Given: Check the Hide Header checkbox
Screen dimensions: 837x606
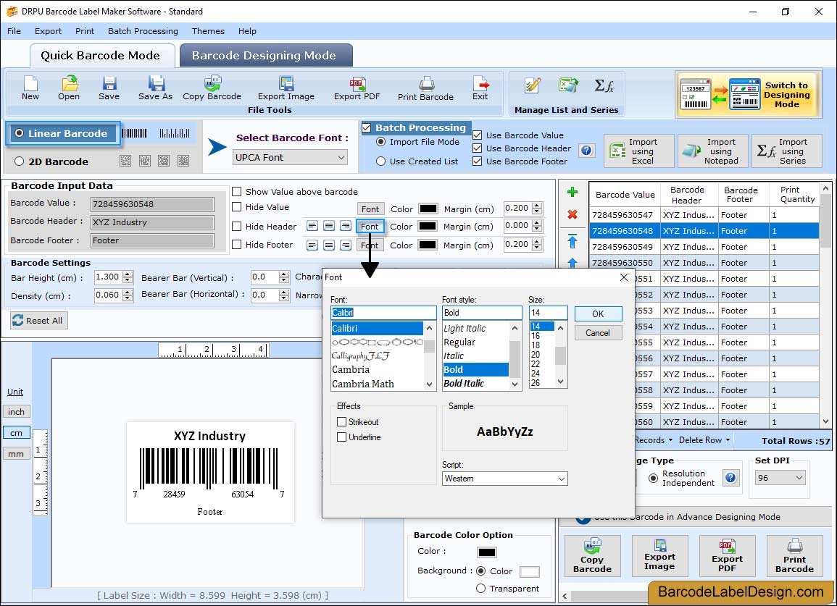Looking at the screenshot, I should 236,226.
